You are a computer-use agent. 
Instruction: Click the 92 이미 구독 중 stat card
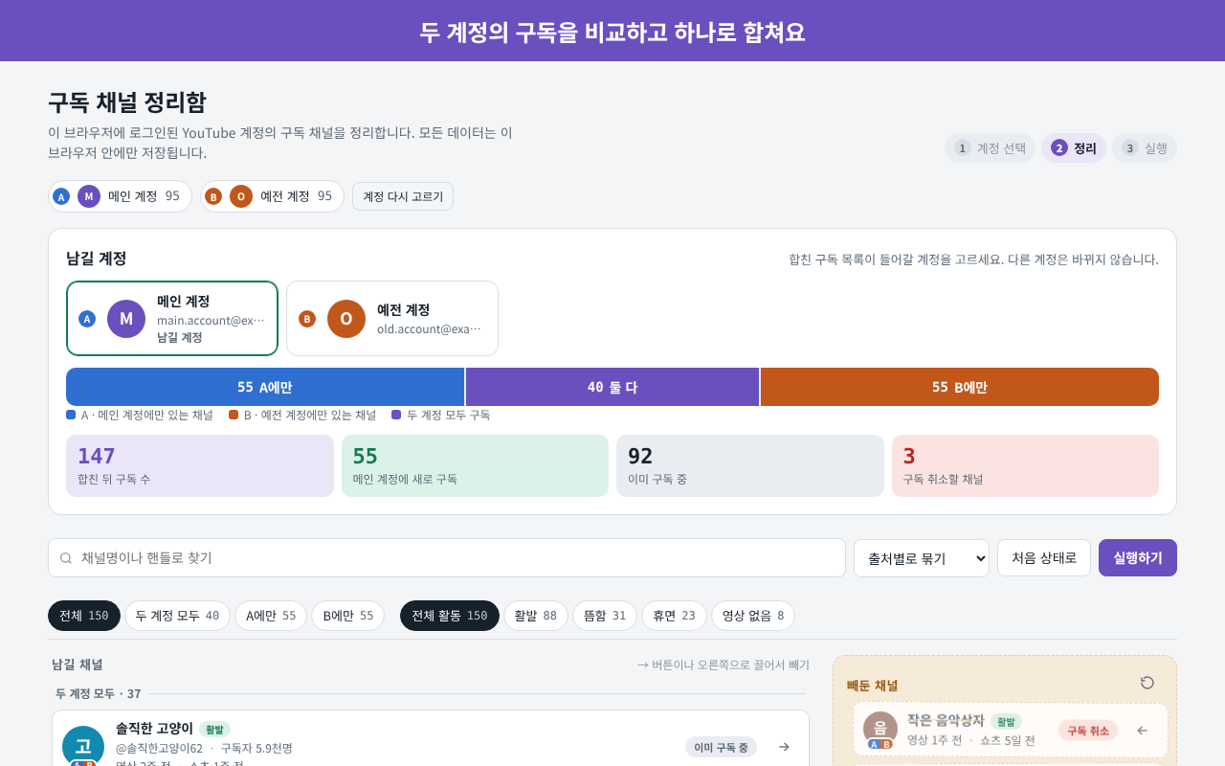[750, 466]
